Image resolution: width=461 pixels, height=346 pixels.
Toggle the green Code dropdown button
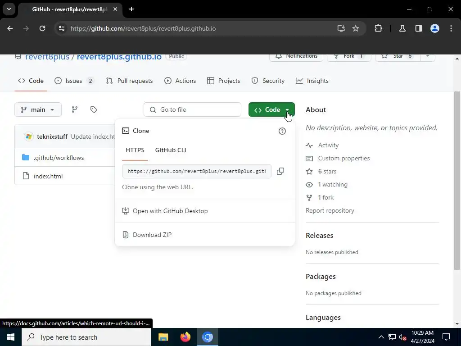coord(271,109)
